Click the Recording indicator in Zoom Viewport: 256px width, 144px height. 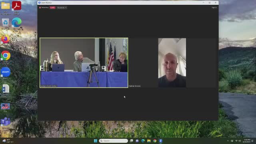pos(44,8)
